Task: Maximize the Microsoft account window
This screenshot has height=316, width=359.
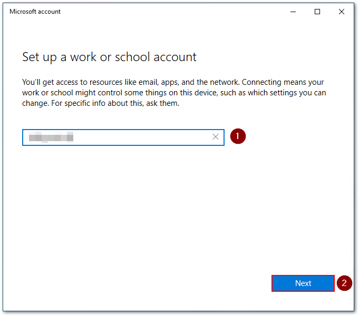Action: click(x=317, y=12)
